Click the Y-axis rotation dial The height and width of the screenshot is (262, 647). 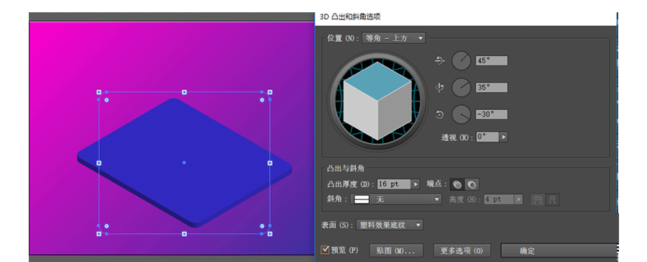462,88
